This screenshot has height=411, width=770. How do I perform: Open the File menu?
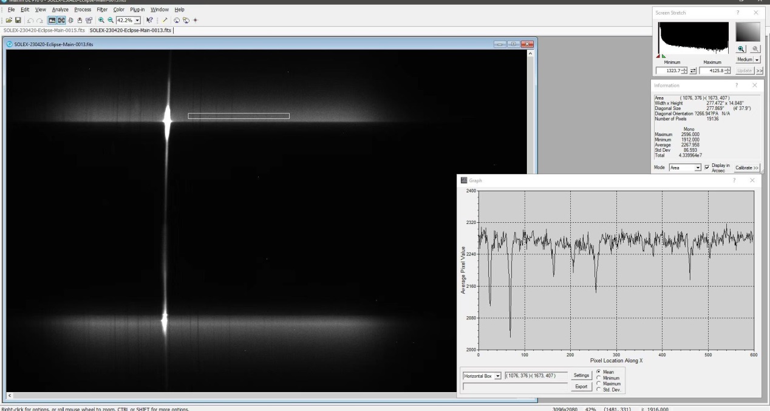pyautogui.click(x=12, y=10)
